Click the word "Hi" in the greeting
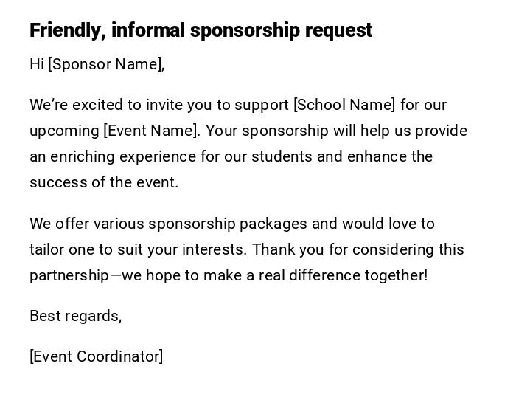516x403 pixels. (37, 64)
